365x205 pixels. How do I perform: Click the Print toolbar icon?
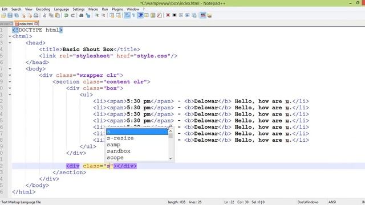pos(36,15)
